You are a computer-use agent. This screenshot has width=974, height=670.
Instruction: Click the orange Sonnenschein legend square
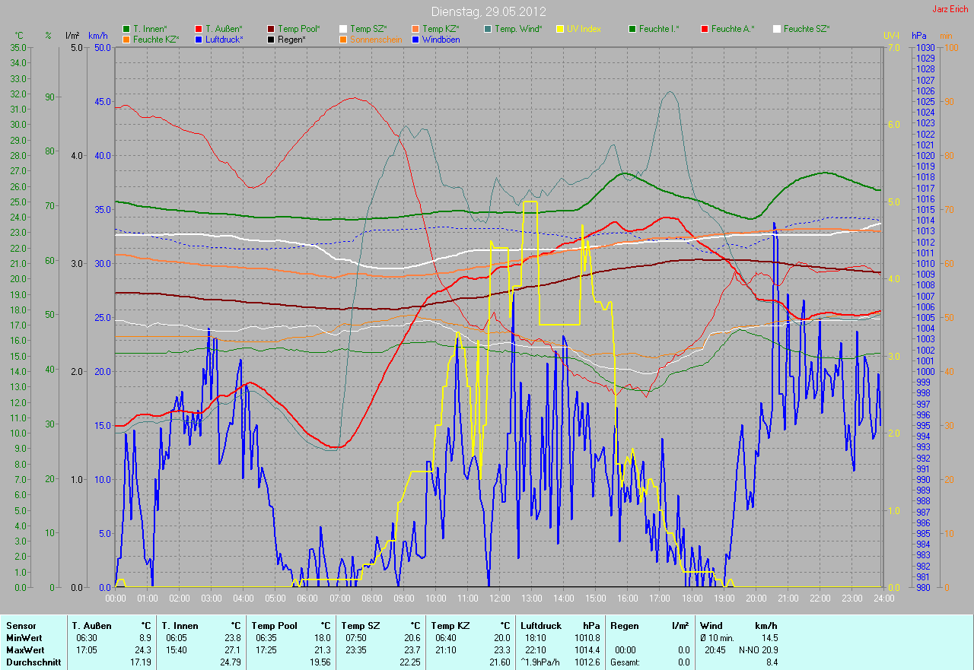[343, 40]
